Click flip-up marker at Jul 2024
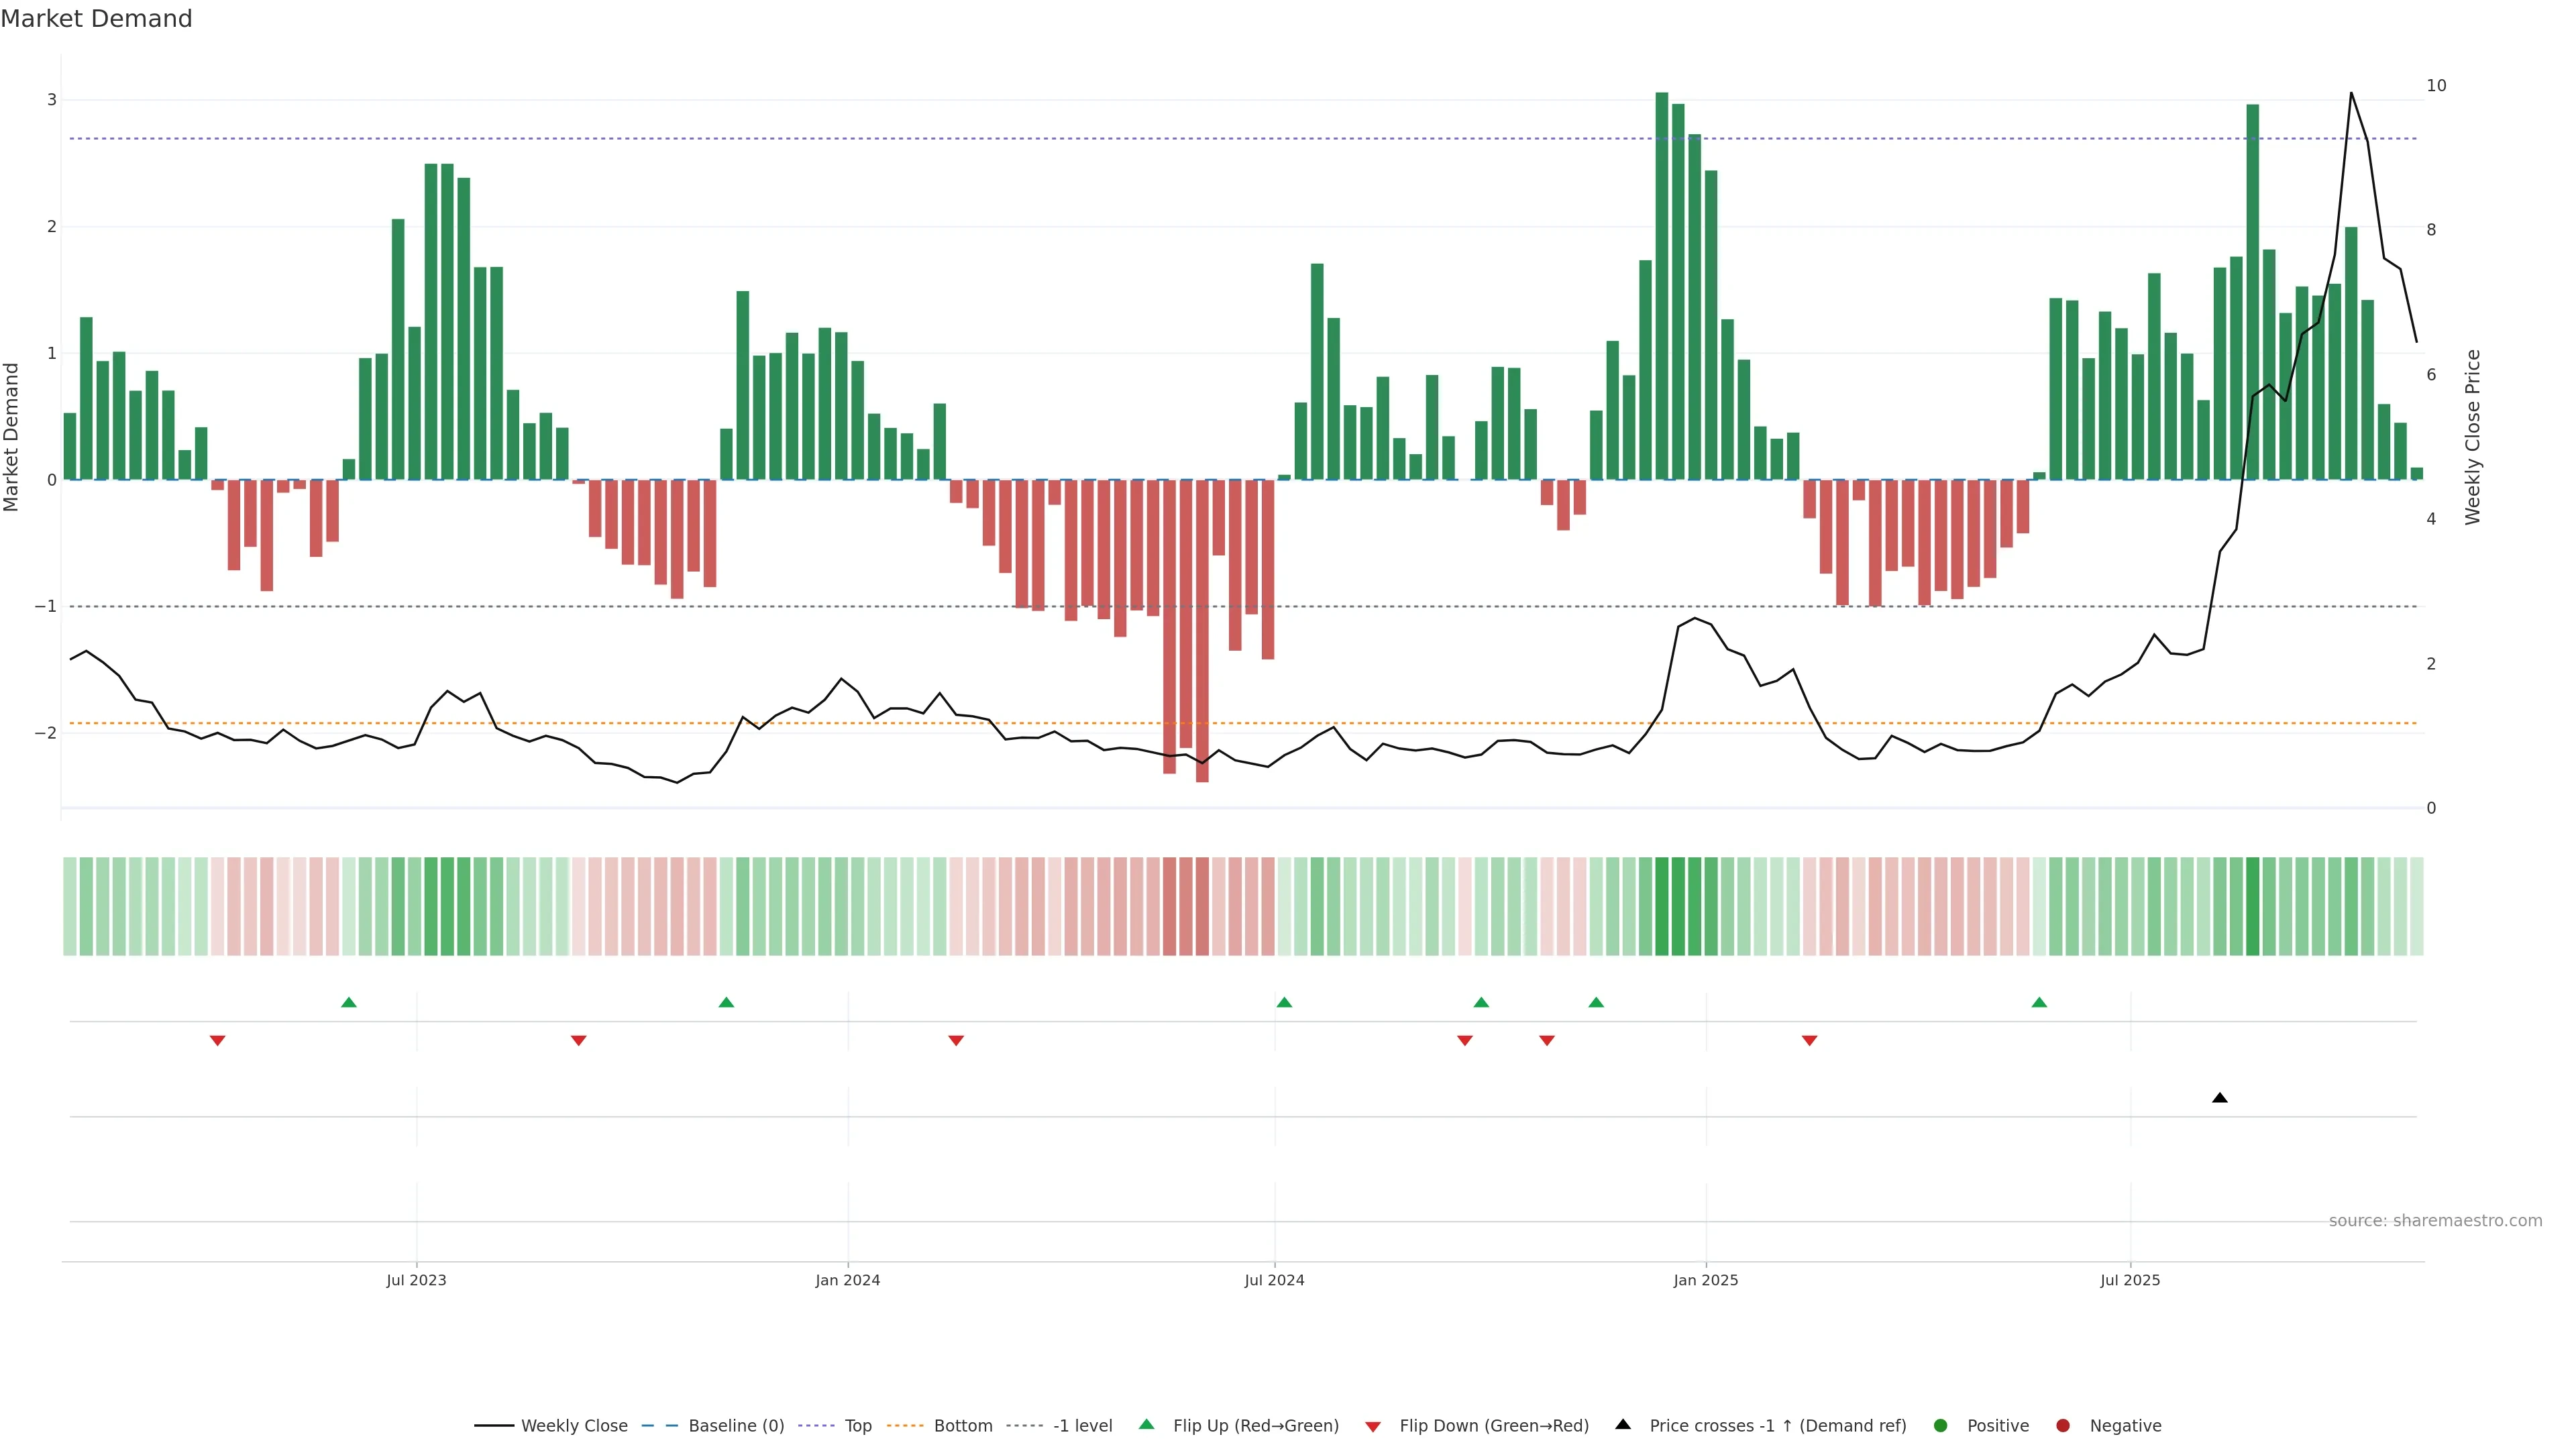The width and height of the screenshot is (2576, 1449). (1285, 1002)
